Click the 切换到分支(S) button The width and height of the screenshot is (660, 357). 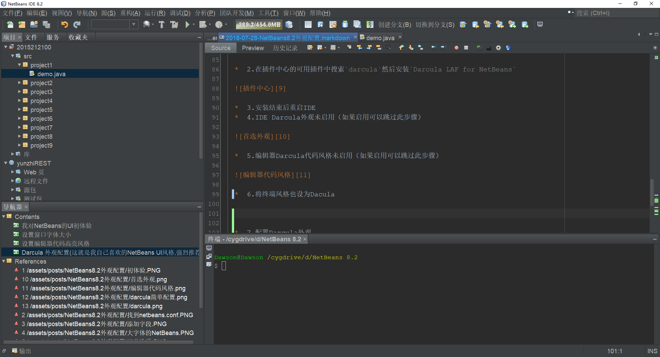[435, 25]
